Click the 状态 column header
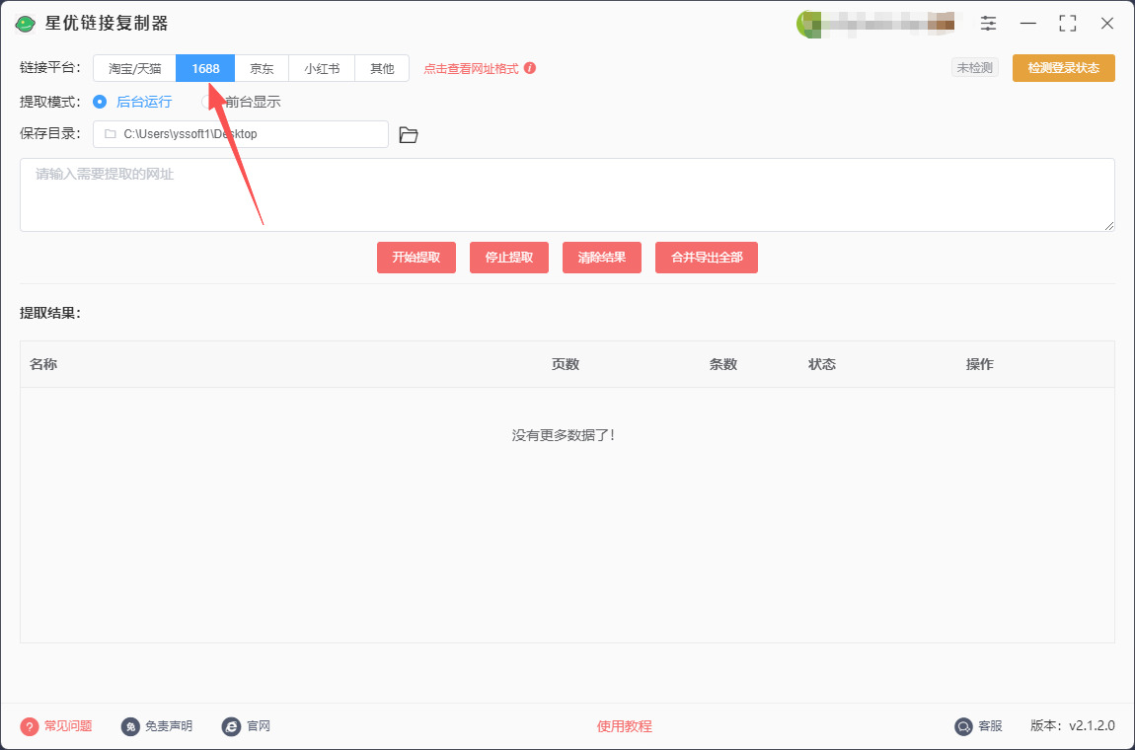The image size is (1135, 750). tap(822, 364)
